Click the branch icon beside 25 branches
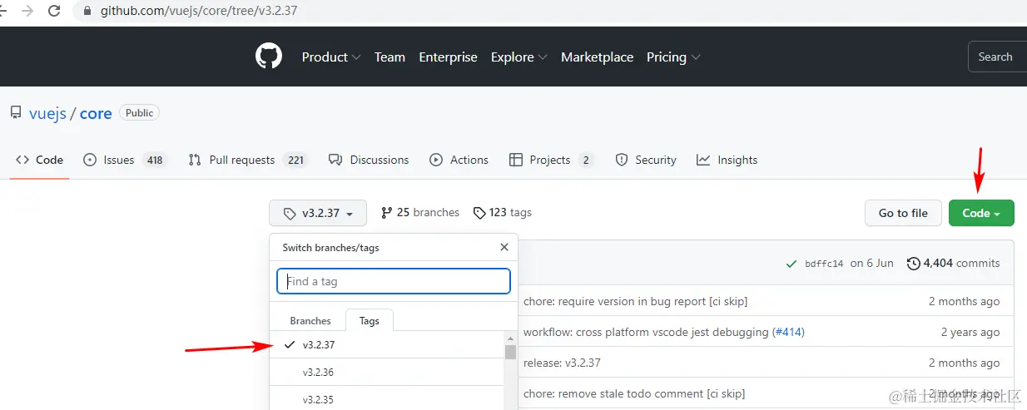Viewport: 1027px width, 410px height. click(386, 213)
